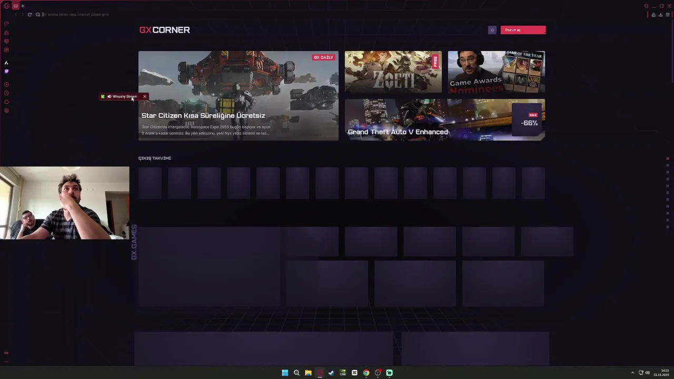This screenshot has height=379, width=674.
Task: Open Settings gear in sidebar
Action: [6, 111]
